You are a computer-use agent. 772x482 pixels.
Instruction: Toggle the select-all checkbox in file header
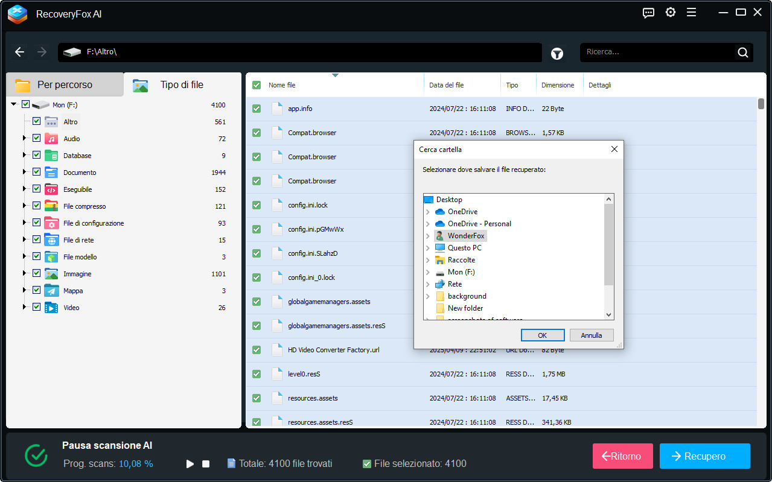pyautogui.click(x=257, y=85)
